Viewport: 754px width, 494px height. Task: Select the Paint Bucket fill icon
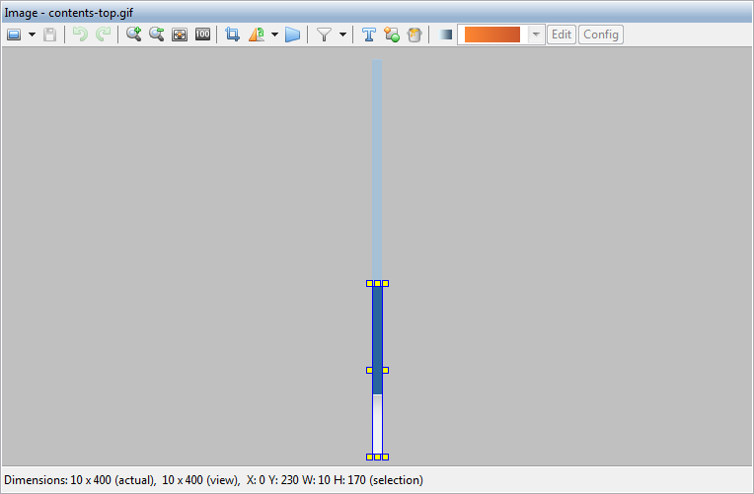coord(415,35)
